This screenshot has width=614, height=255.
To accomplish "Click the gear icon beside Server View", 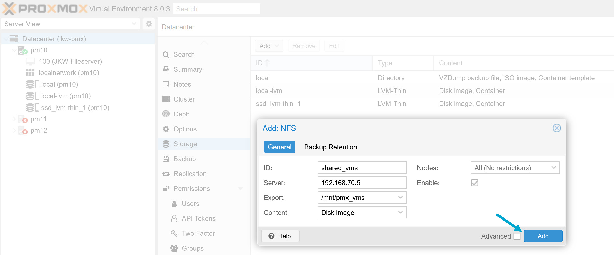I will (x=149, y=24).
